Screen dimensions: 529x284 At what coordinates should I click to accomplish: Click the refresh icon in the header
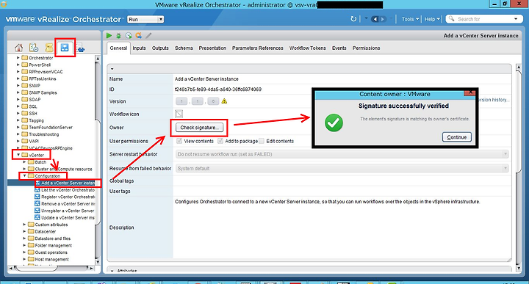pyautogui.click(x=353, y=19)
